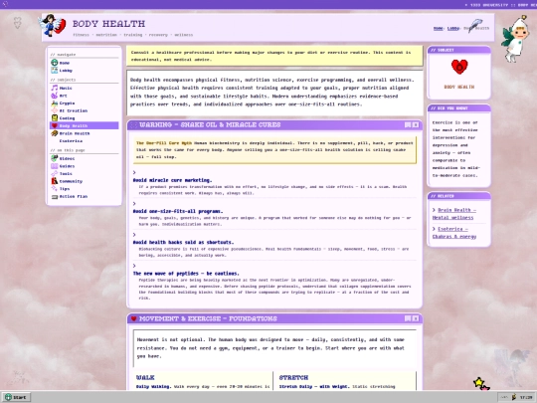Expand the 'Avoid health hacks' chevron

pos(134,235)
